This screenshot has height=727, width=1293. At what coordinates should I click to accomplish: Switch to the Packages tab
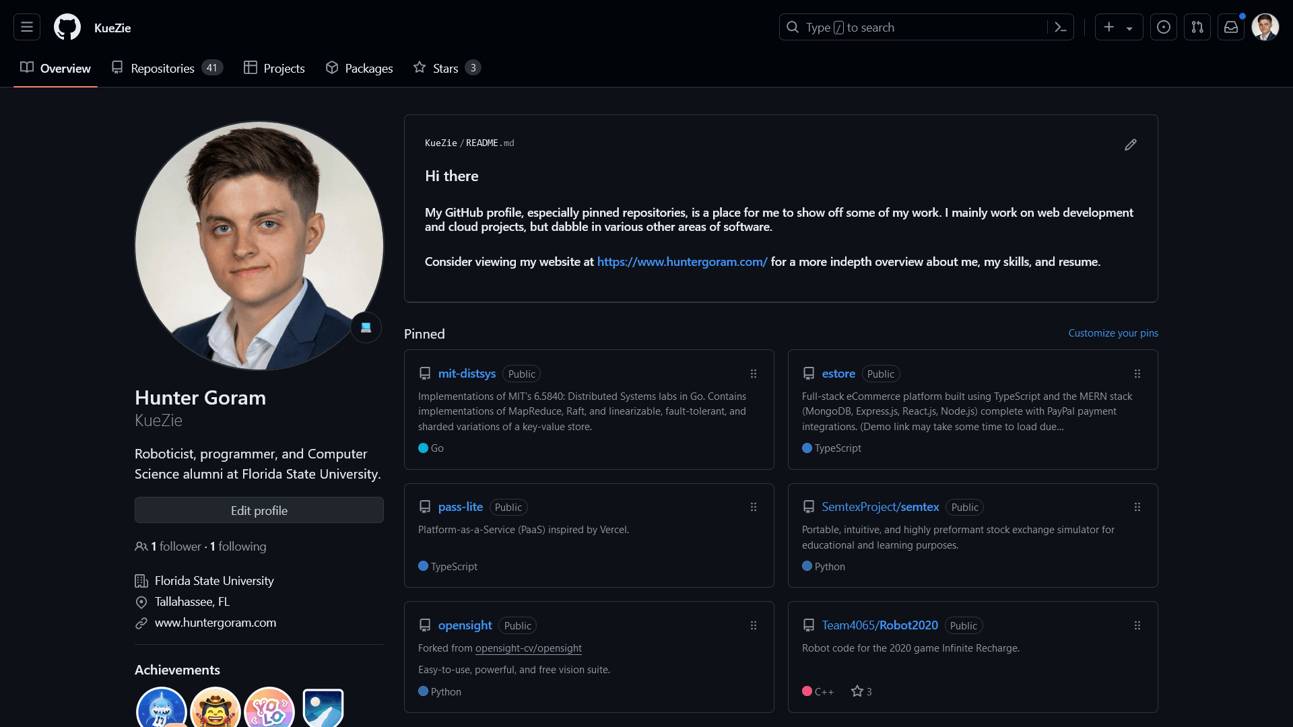tap(359, 68)
